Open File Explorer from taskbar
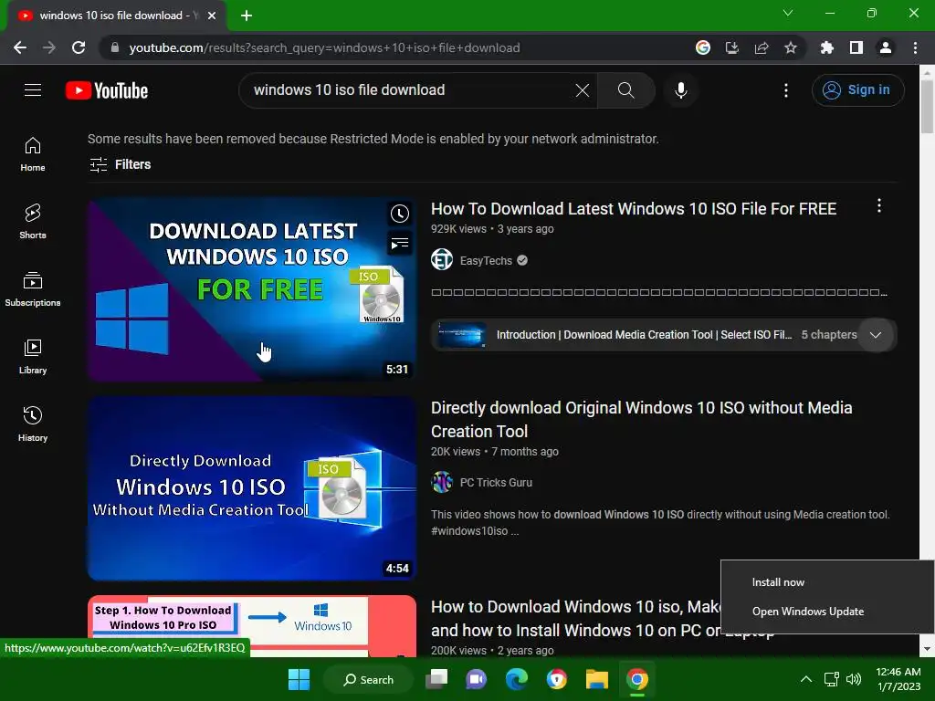The width and height of the screenshot is (935, 701). pyautogui.click(x=596, y=679)
